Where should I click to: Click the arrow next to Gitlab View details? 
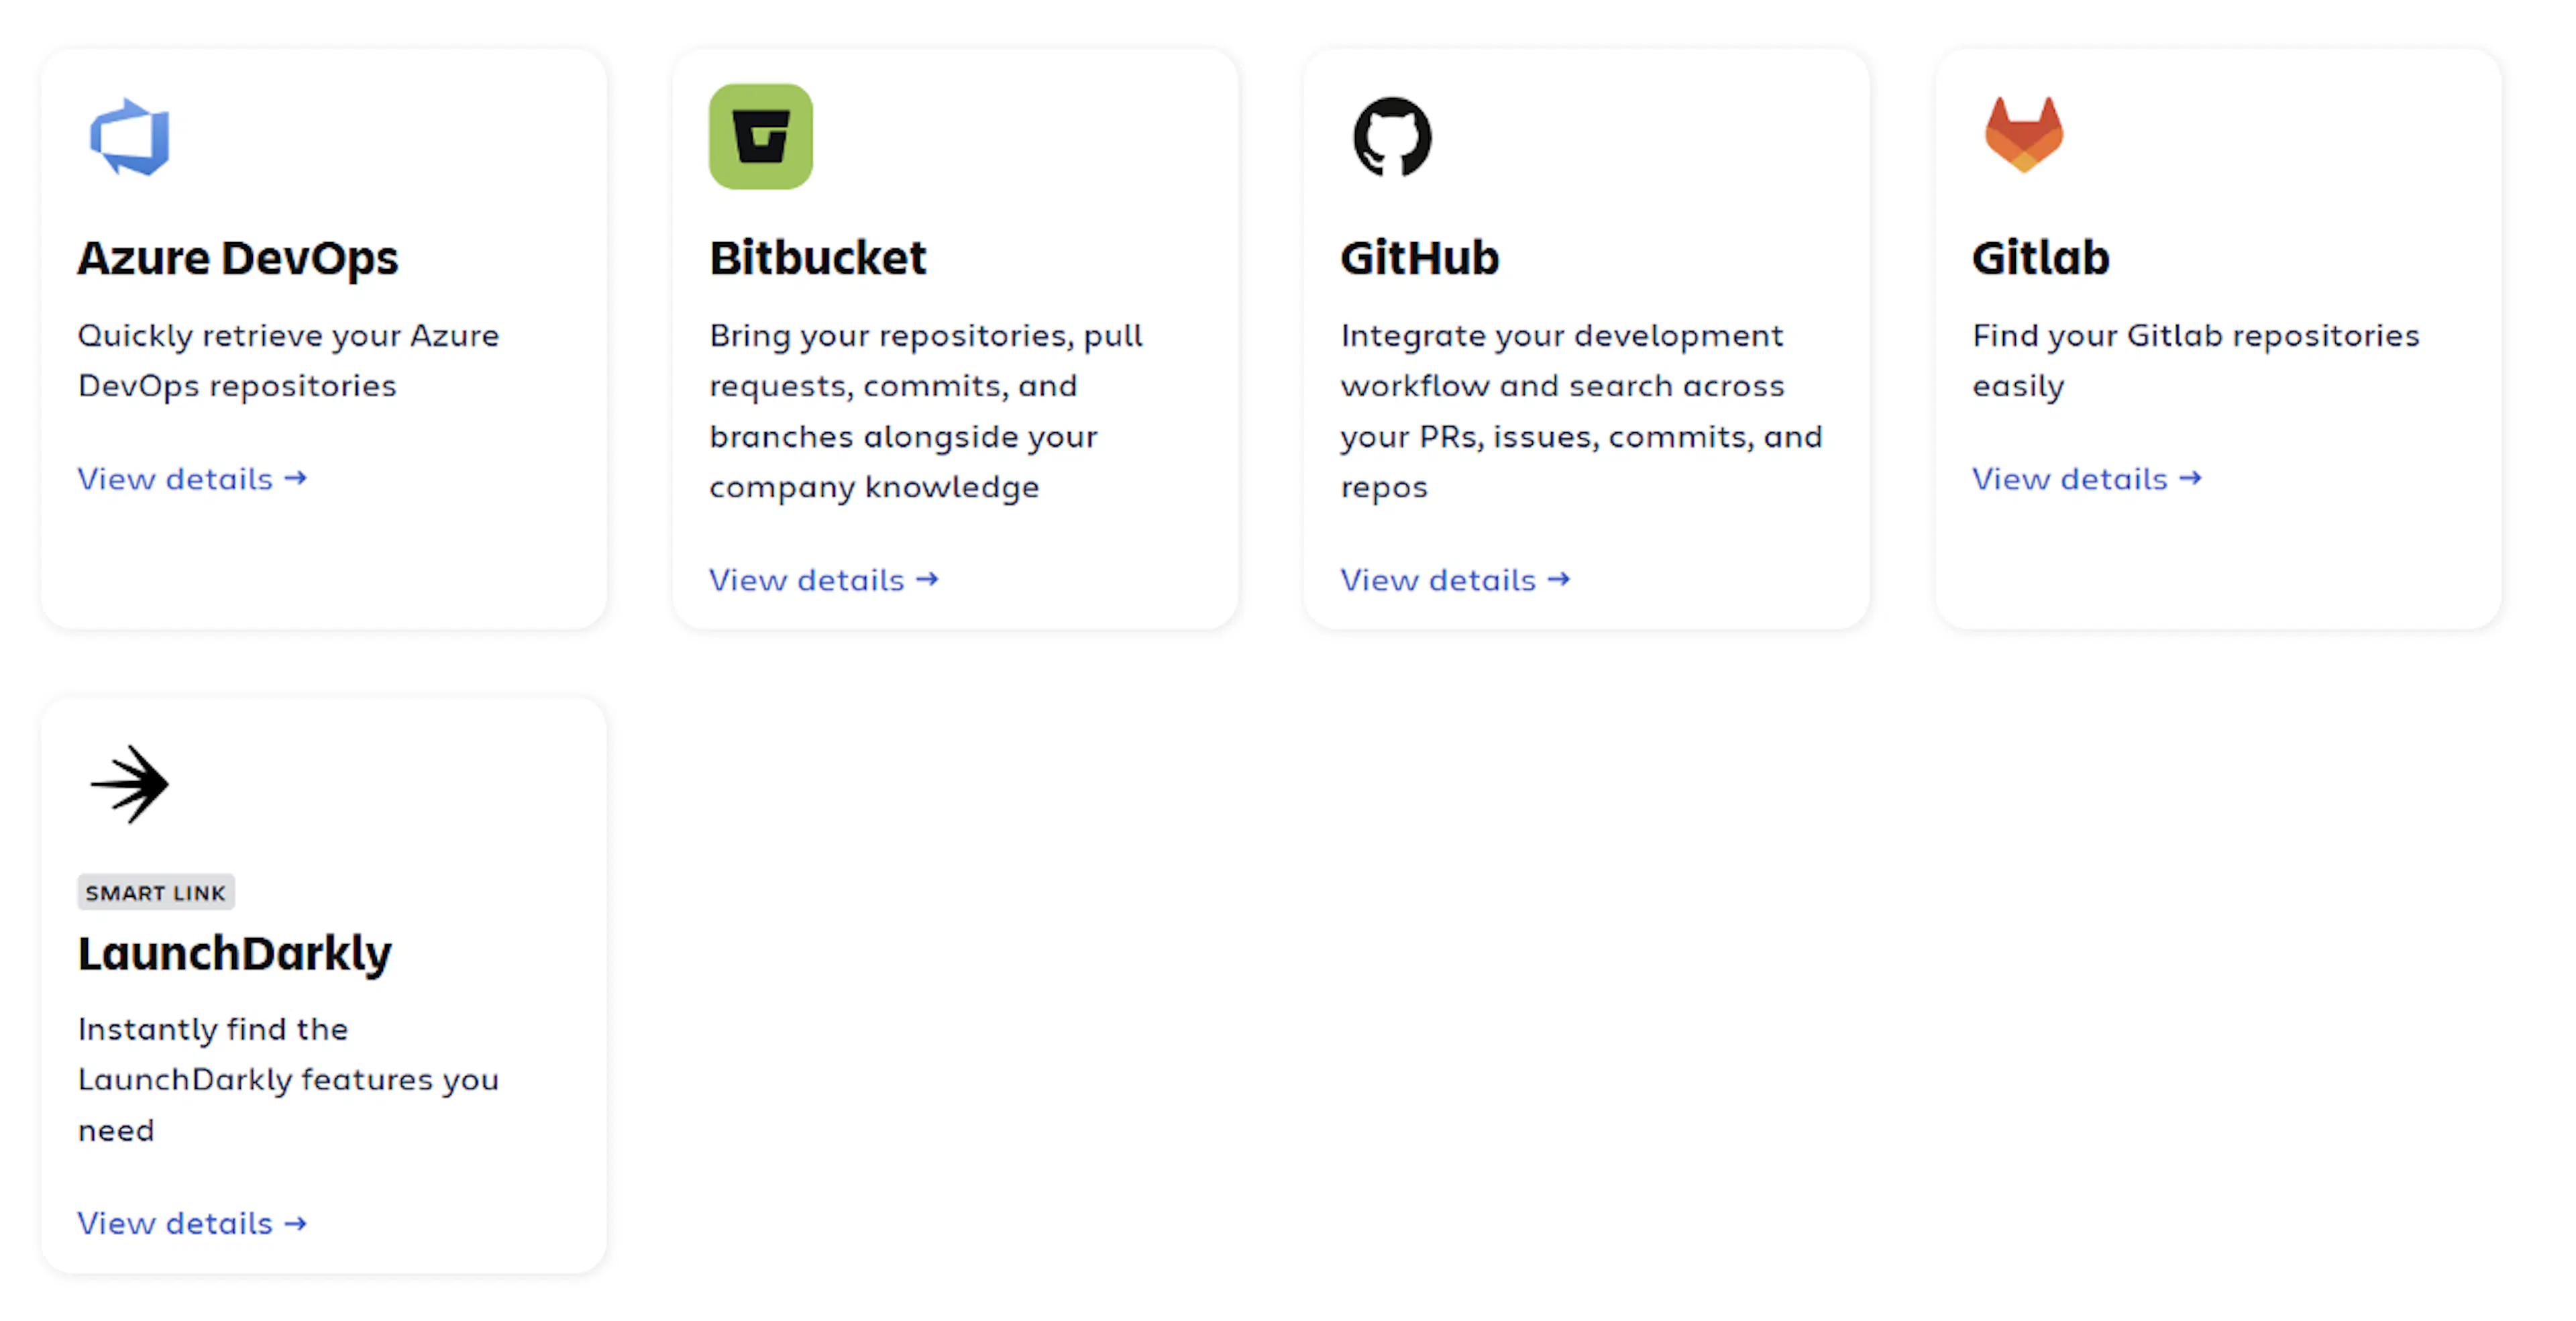coord(2191,478)
